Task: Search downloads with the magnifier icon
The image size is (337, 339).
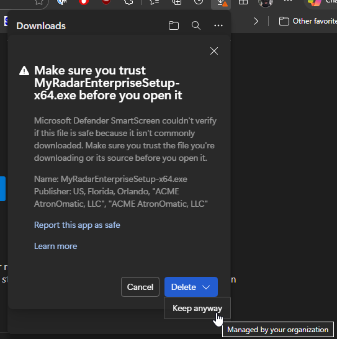Action: 196,25
